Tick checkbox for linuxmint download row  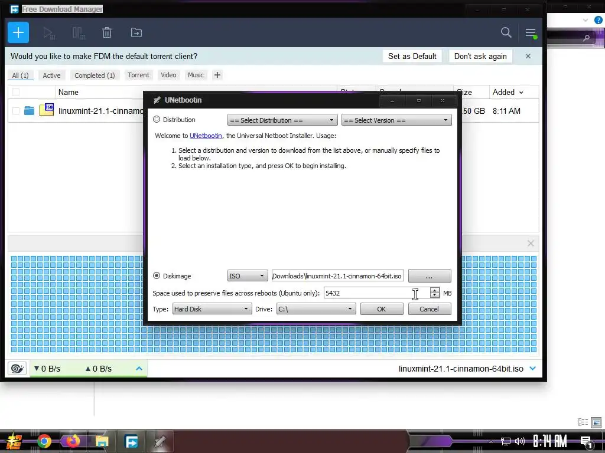[x=16, y=111]
